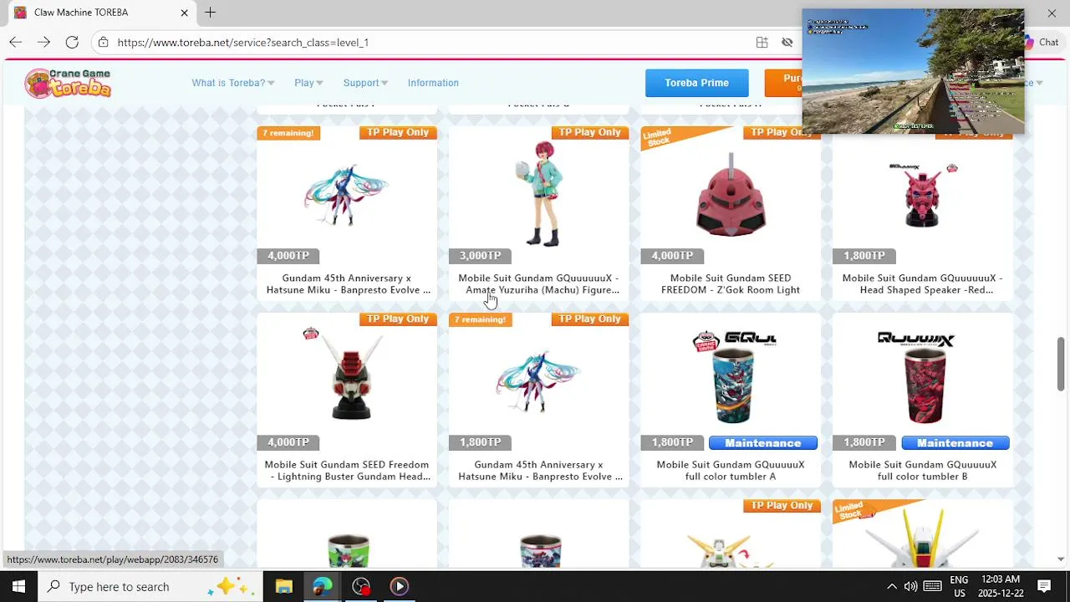Open the media player taskbar icon
1070x602 pixels.
coord(400,586)
